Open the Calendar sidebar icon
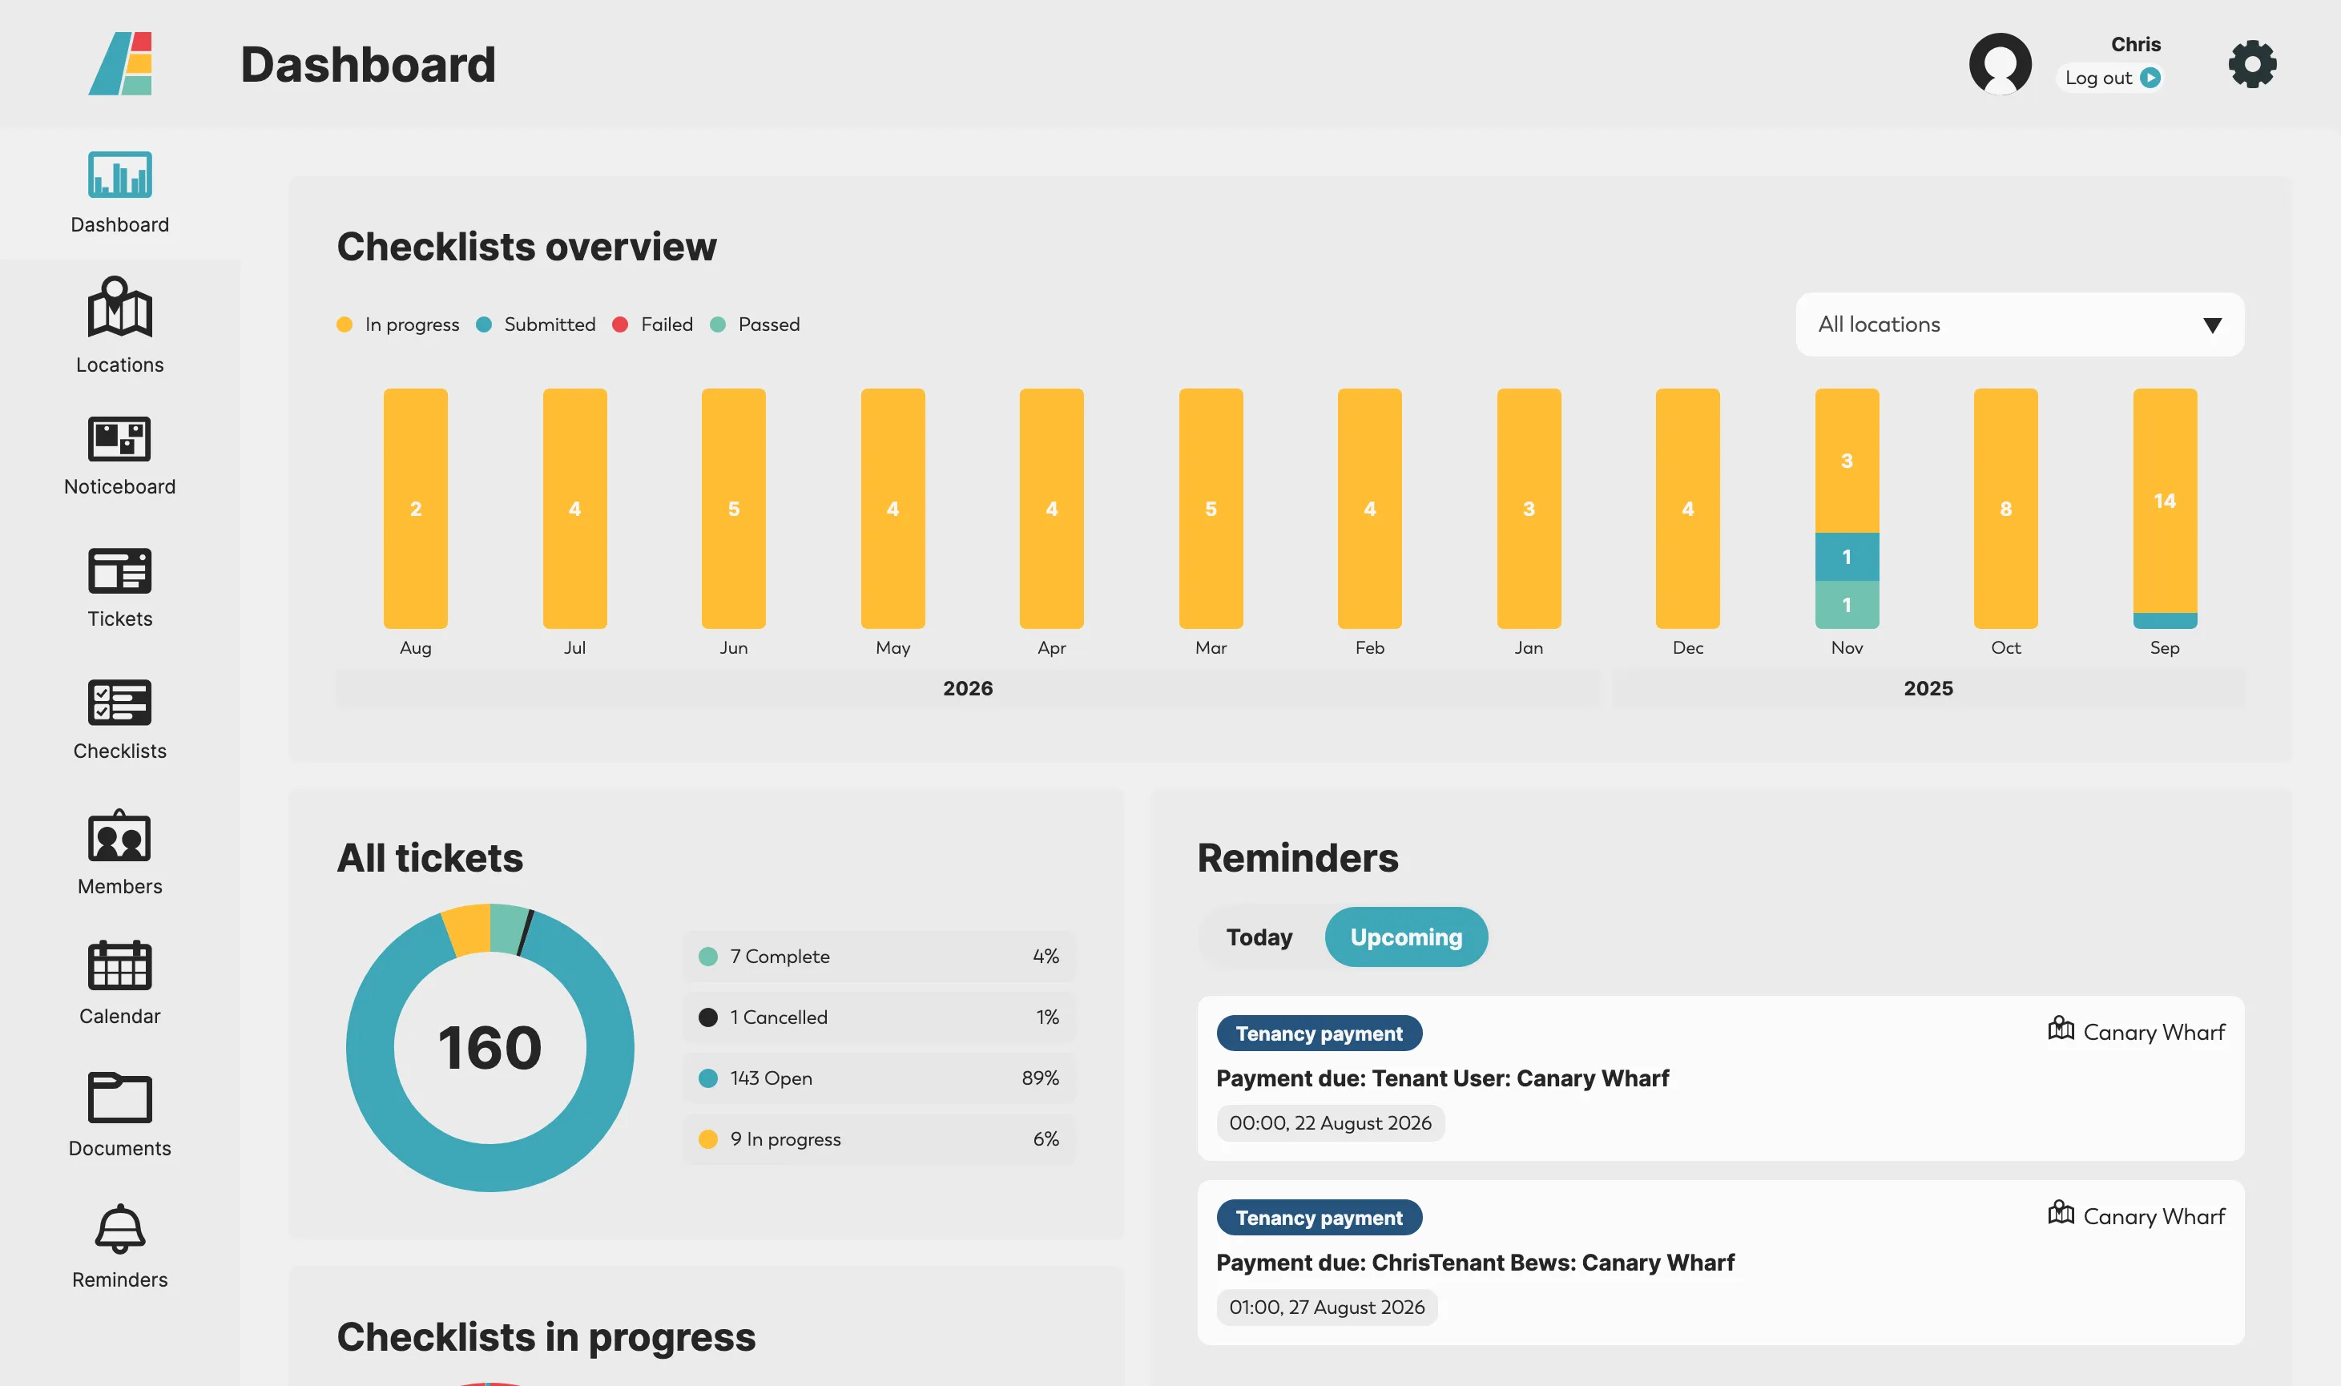 pos(119,965)
